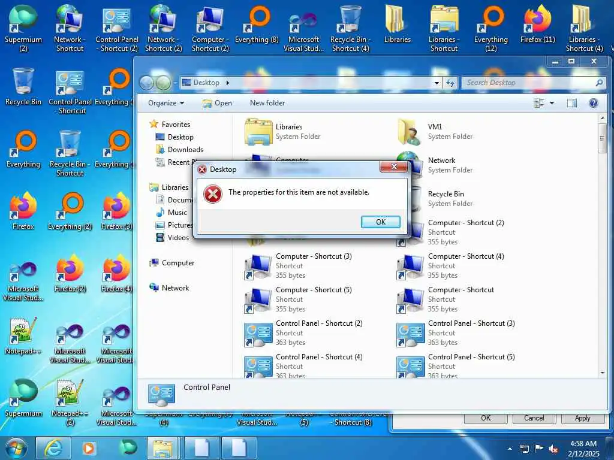Select Computer - Shortcut (2) text in list

point(465,223)
